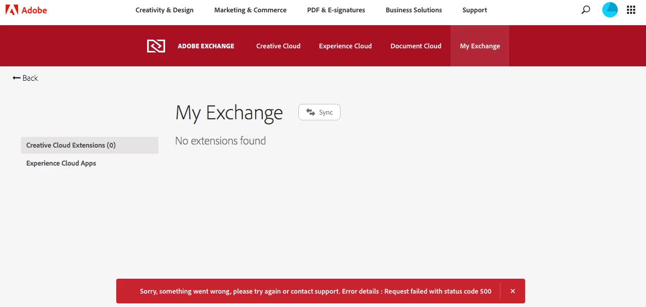
Task: Open Marketing & Commerce menu
Action: pyautogui.click(x=250, y=10)
